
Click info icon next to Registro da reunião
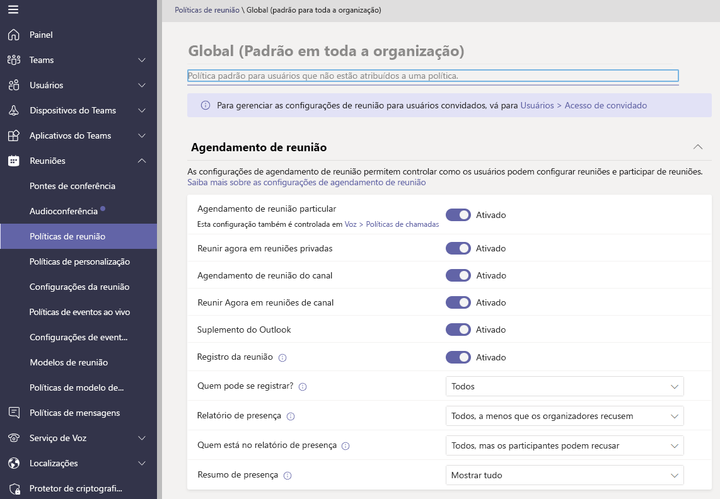click(282, 358)
